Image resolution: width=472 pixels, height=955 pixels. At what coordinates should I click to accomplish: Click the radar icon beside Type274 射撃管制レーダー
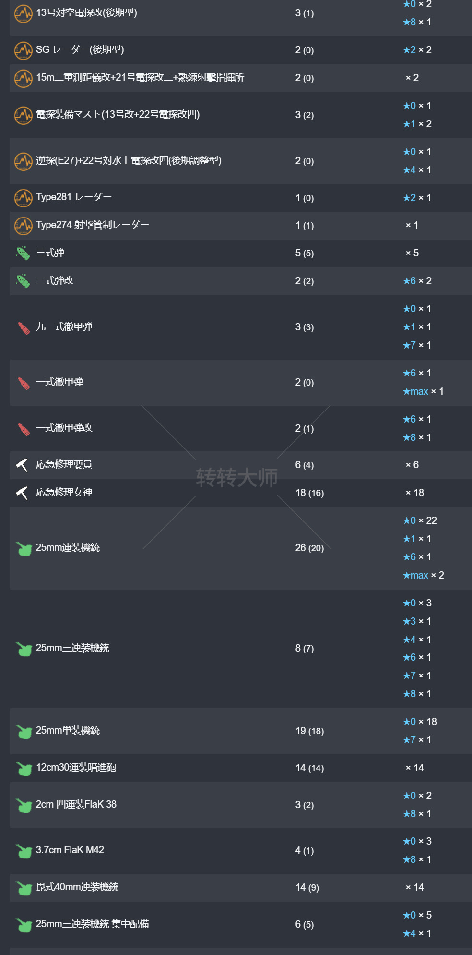(23, 226)
